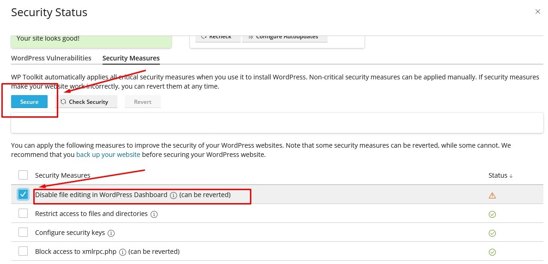The height and width of the screenshot is (264, 548).
Task: Click green check status for xmlrpc.php row
Action: pos(492,252)
